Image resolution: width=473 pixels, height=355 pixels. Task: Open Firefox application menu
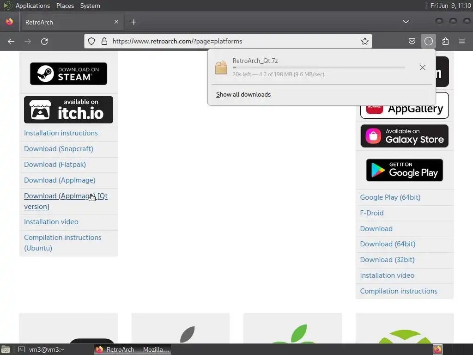tap(462, 41)
